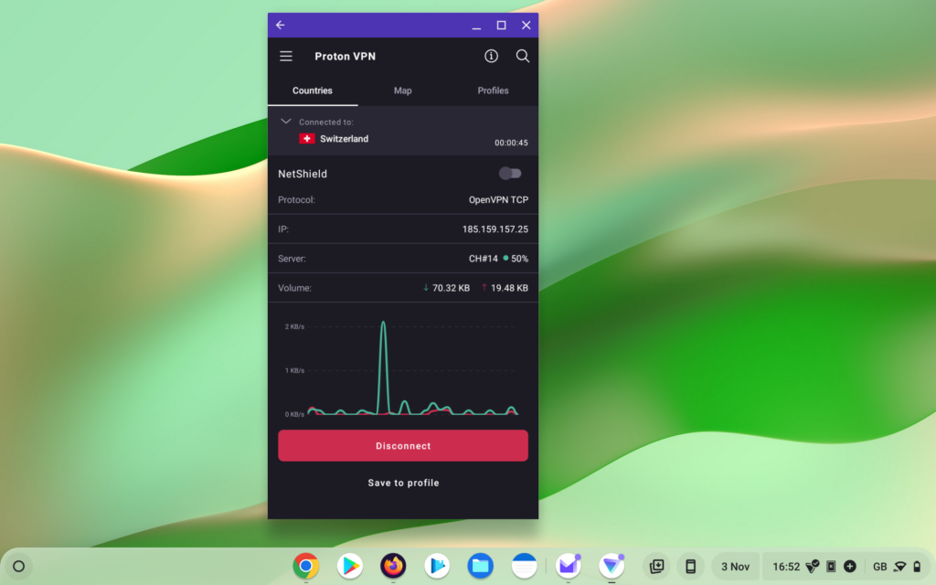Click the Proton VPN title text

345,56
